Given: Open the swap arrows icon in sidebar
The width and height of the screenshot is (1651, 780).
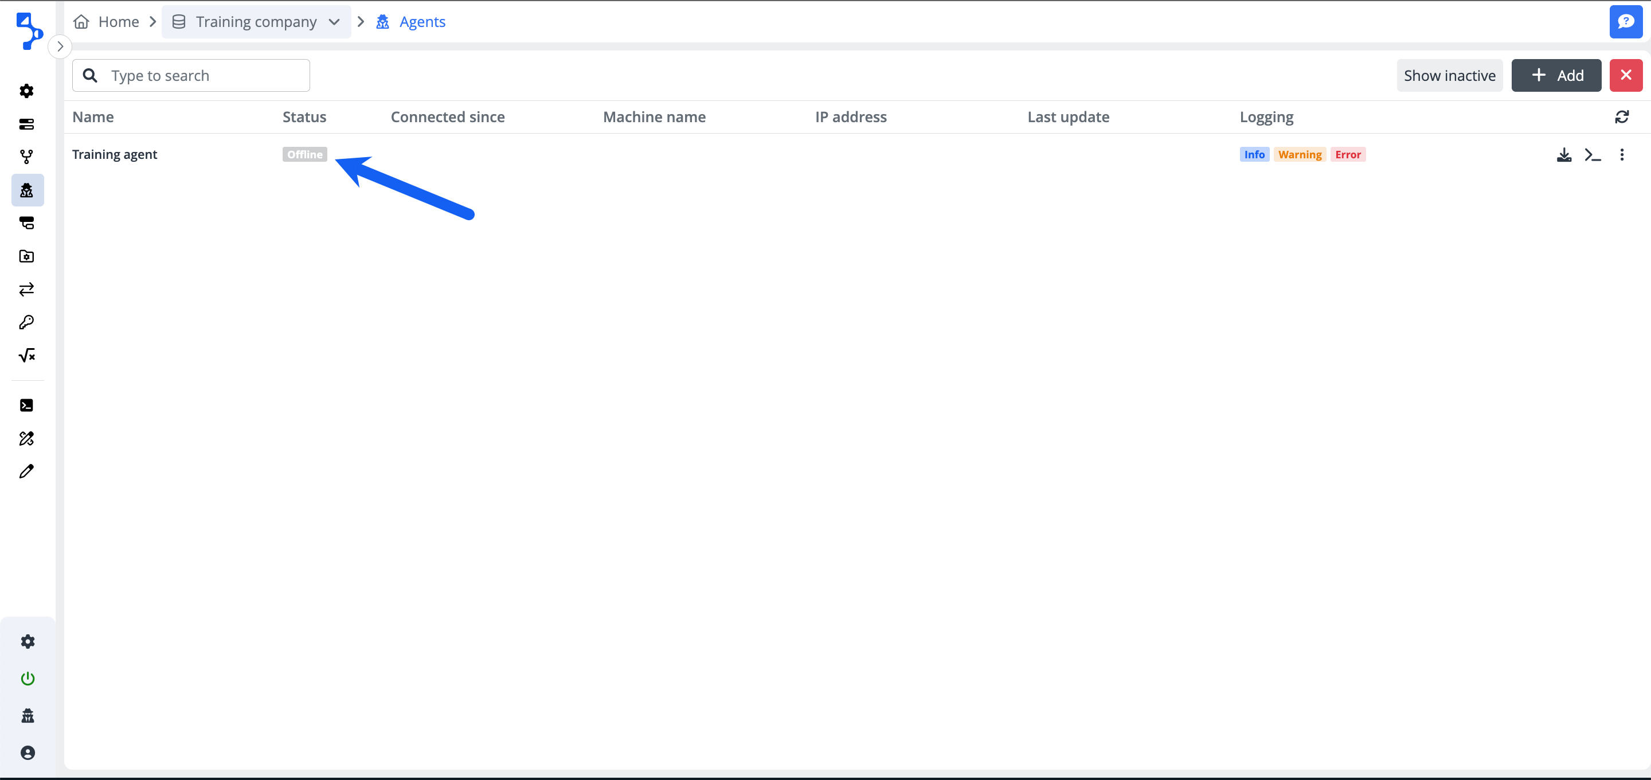Looking at the screenshot, I should 27,289.
